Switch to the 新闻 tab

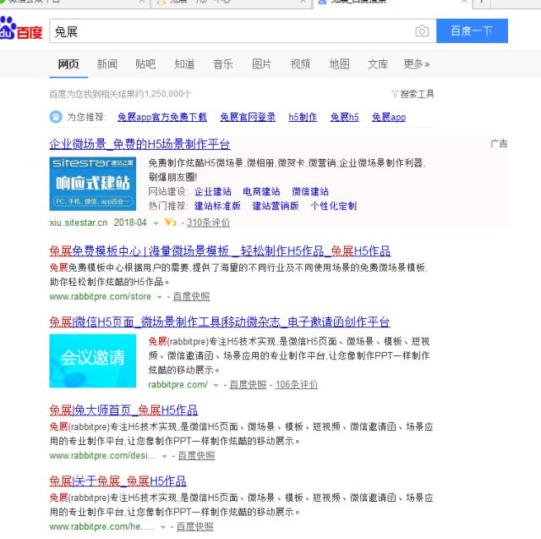tap(107, 64)
